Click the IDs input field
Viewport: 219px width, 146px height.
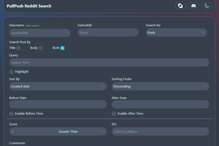click(x=160, y=131)
